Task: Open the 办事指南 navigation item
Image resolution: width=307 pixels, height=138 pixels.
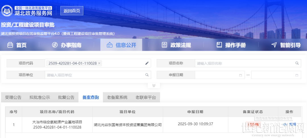Action: [67, 45]
